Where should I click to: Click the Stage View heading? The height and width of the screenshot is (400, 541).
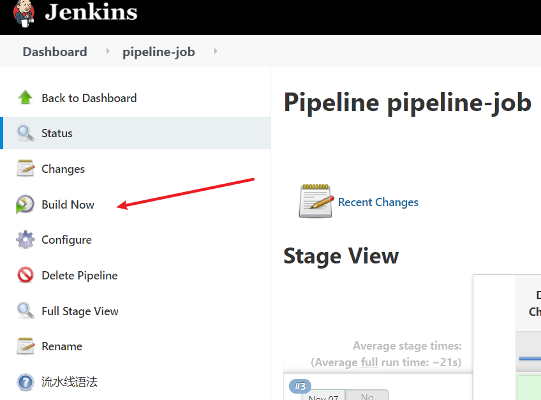point(341,256)
